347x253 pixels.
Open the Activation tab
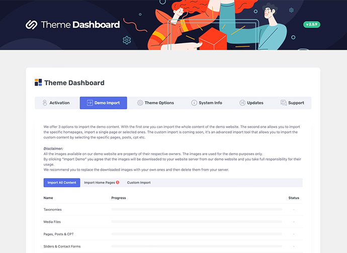(57, 103)
